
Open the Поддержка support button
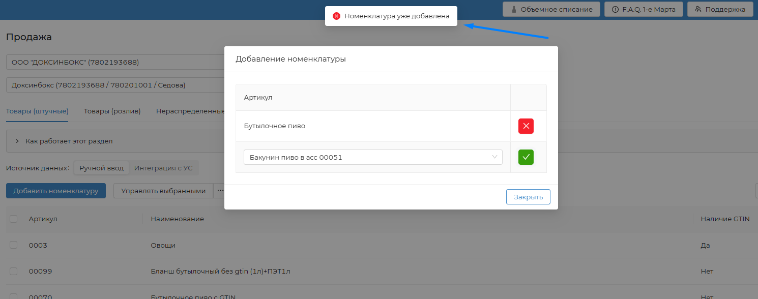[720, 9]
